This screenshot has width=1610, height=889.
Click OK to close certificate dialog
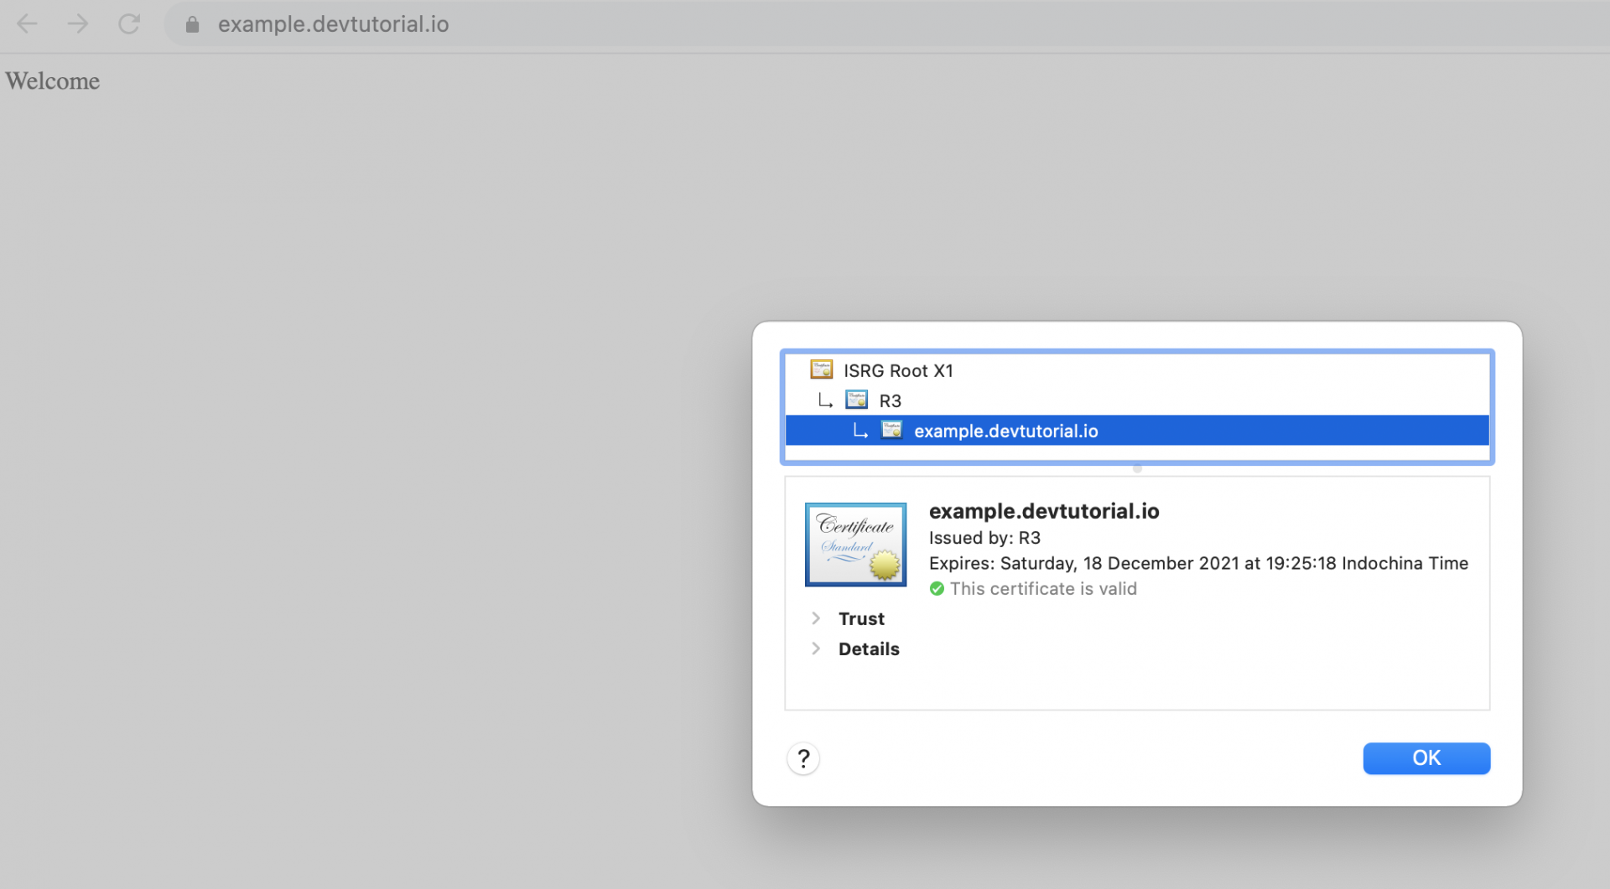1426,758
